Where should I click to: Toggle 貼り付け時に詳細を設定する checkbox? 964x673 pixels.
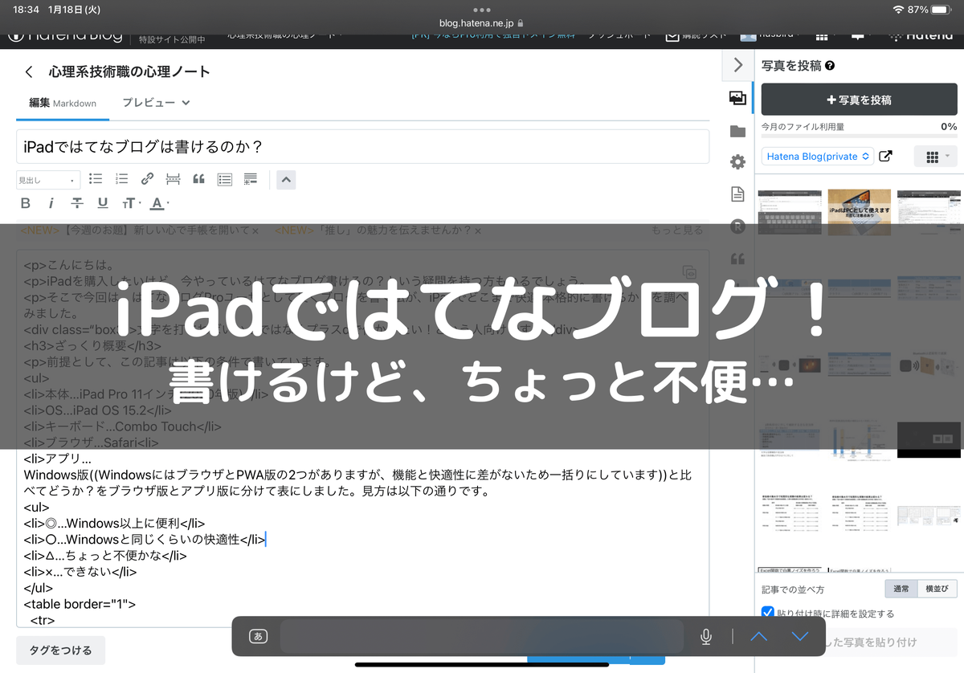pyautogui.click(x=768, y=613)
